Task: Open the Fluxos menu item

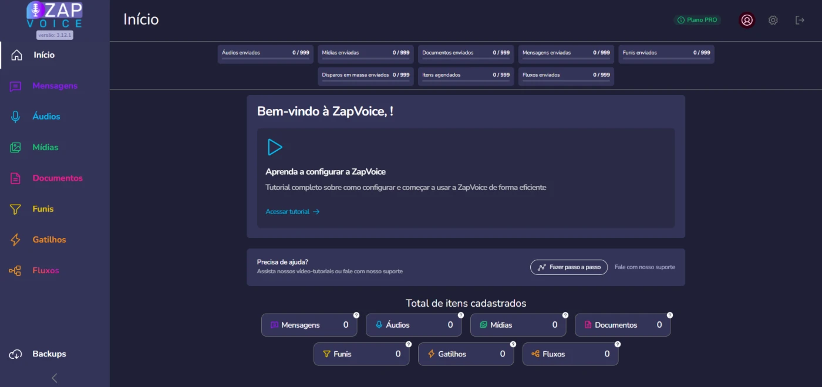Action: coord(55,271)
